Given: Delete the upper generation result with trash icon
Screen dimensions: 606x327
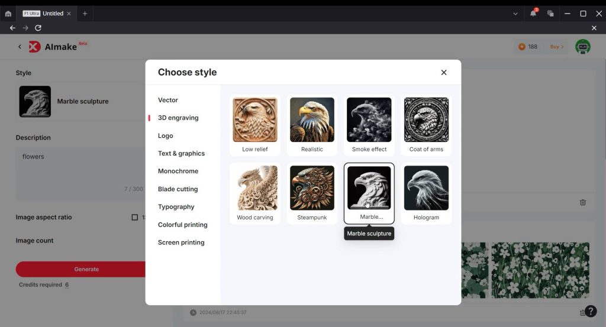Looking at the screenshot, I should [583, 202].
